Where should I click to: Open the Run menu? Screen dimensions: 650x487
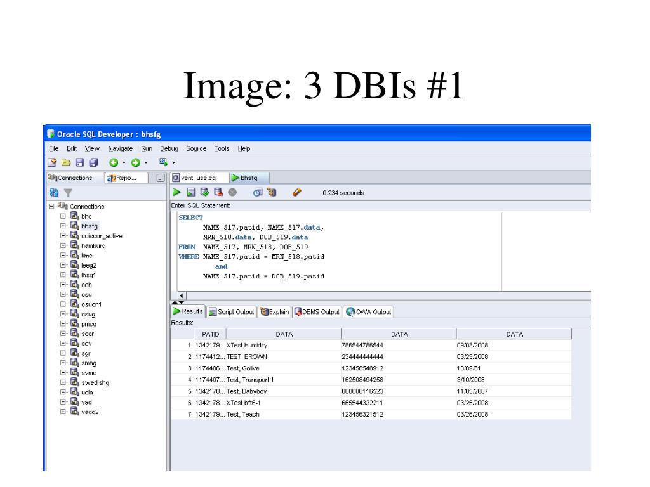click(147, 148)
